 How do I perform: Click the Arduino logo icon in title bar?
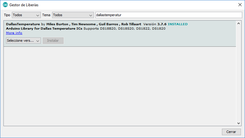[5, 5]
